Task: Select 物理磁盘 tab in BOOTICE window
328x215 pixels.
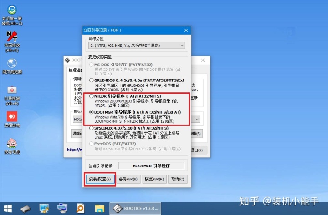Action: pyautogui.click(x=76, y=70)
